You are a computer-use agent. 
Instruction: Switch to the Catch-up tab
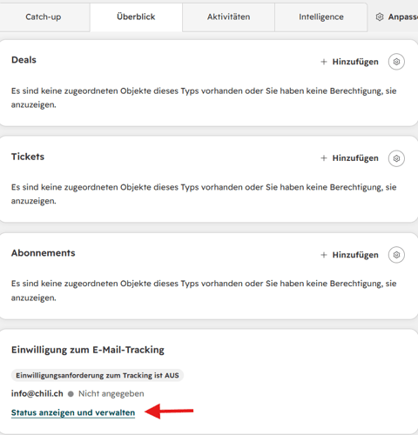[44, 17]
